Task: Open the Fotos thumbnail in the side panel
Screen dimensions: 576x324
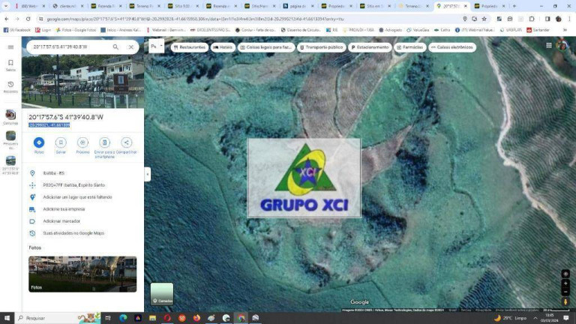Action: [x=82, y=274]
